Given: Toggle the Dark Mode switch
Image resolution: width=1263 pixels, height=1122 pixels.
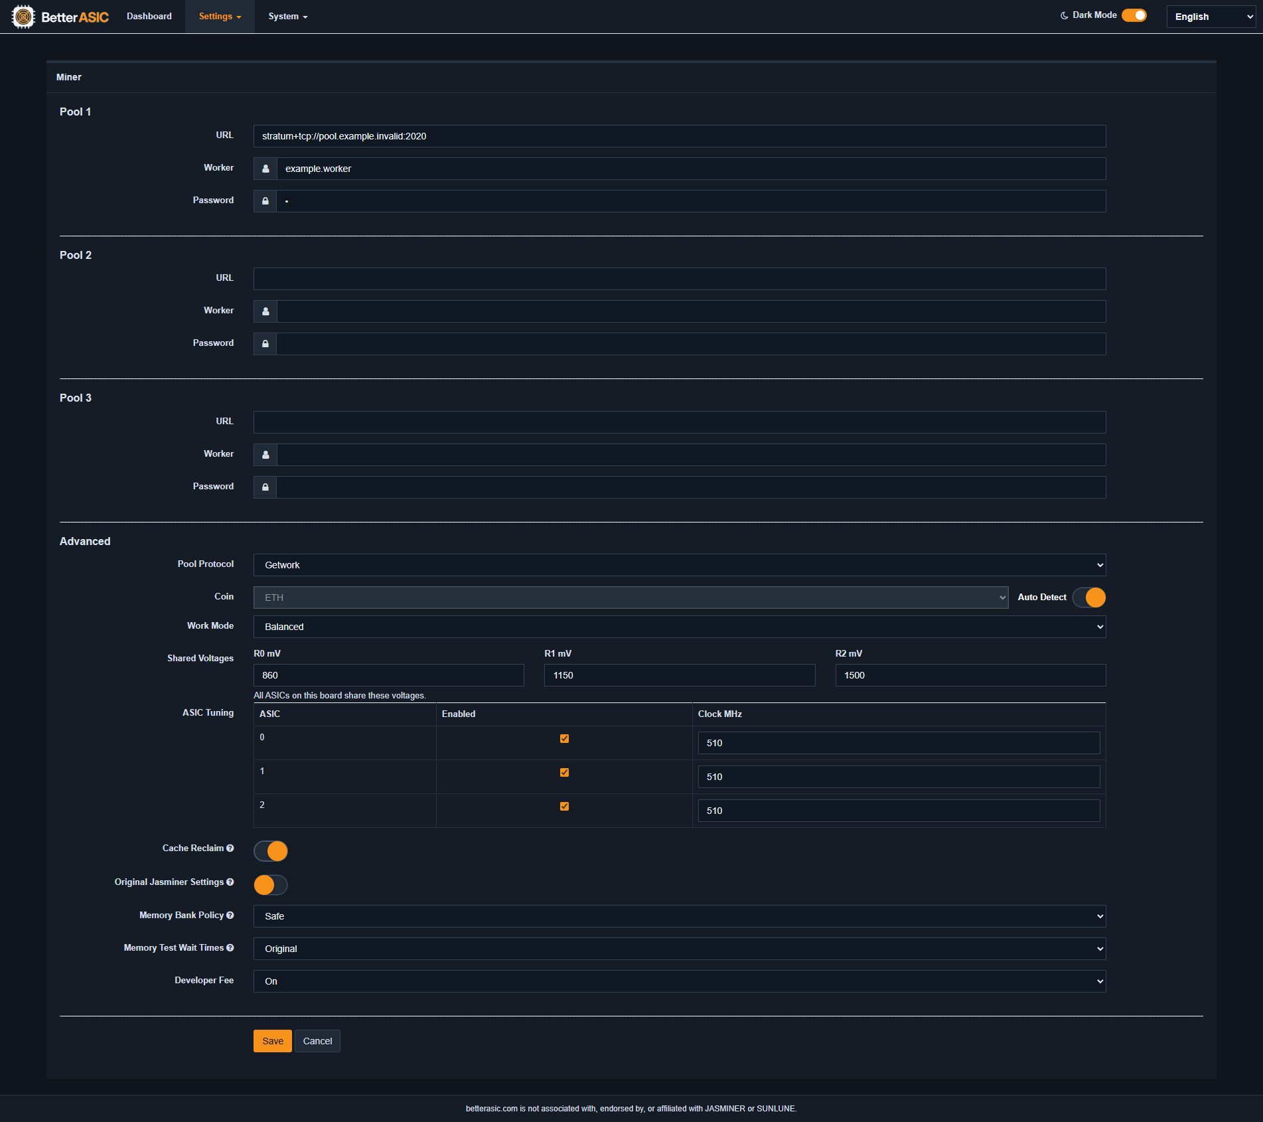Looking at the screenshot, I should coord(1134,15).
